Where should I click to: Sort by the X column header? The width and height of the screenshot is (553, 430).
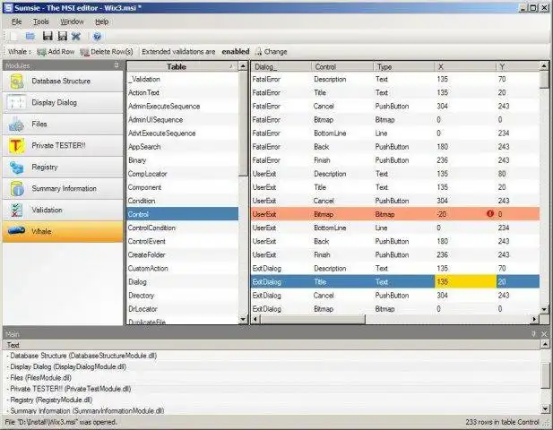pyautogui.click(x=465, y=66)
